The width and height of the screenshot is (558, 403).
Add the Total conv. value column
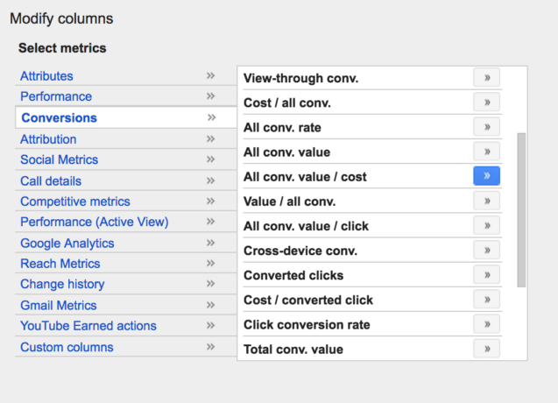click(x=486, y=349)
